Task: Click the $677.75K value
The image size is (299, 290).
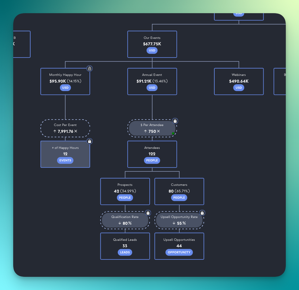Action: (152, 44)
